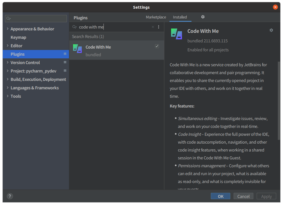Open the plugins gear menu beside the Installed tab
This screenshot has height=205, width=283.
coord(203,17)
